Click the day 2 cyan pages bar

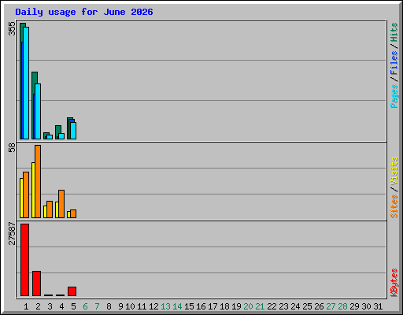38,111
